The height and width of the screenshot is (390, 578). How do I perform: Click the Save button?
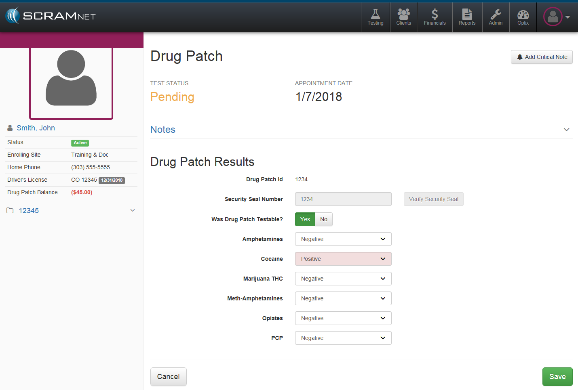[557, 377]
